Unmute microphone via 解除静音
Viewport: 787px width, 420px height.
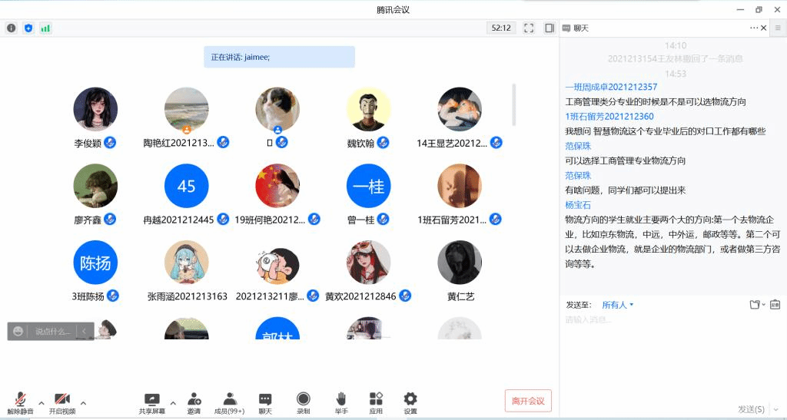(x=20, y=399)
